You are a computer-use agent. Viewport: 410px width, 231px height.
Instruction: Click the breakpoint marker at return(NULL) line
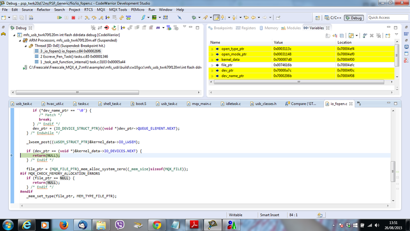(11, 155)
